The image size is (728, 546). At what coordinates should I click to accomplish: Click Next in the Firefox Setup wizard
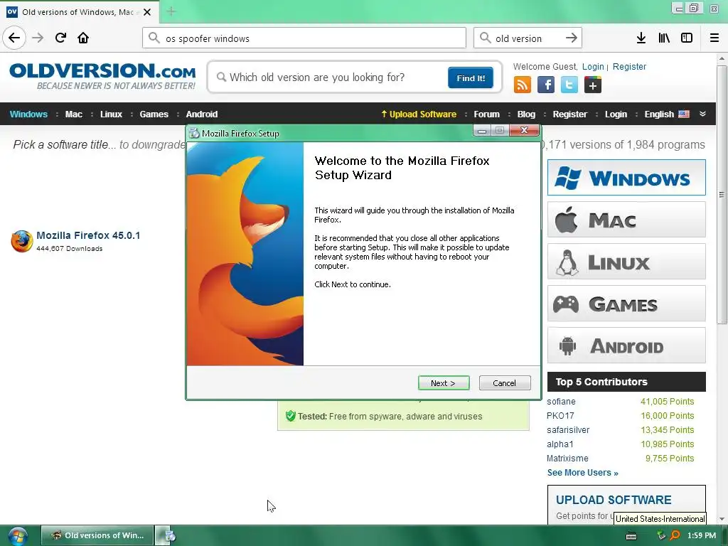point(444,383)
